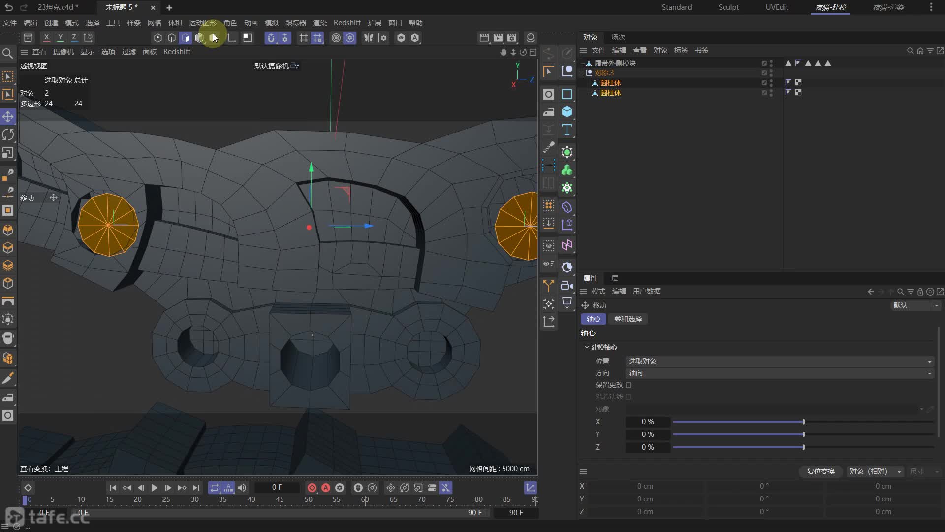Viewport: 945px width, 532px height.
Task: Click the 柔和选择 button
Action: tap(628, 319)
